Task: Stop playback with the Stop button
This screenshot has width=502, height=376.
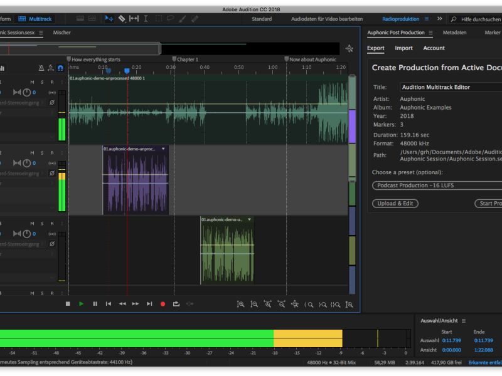Action: click(68, 304)
